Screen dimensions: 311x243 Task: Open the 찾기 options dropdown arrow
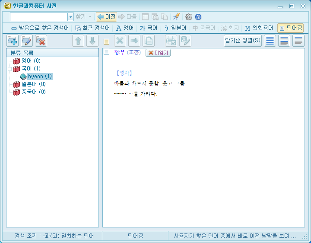click(90, 17)
